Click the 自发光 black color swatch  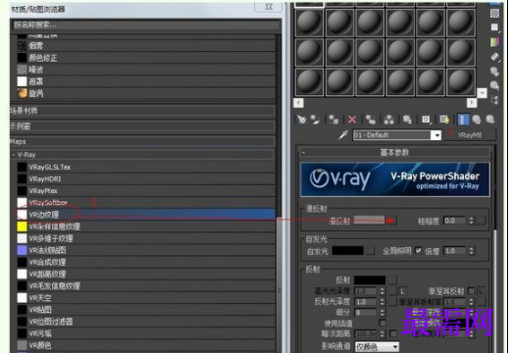[347, 251]
